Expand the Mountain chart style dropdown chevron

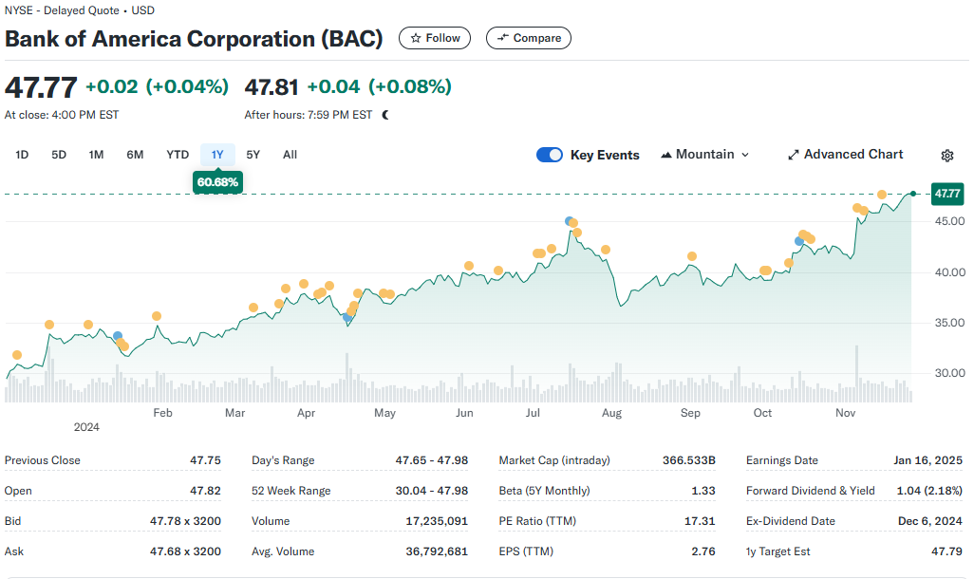click(x=745, y=155)
